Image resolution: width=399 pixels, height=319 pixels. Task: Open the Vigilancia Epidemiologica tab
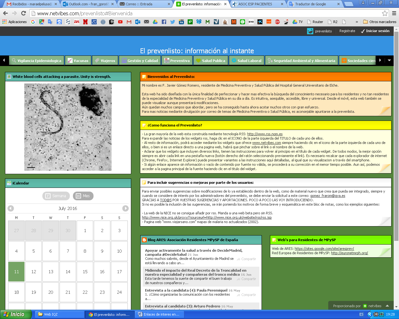36,60
